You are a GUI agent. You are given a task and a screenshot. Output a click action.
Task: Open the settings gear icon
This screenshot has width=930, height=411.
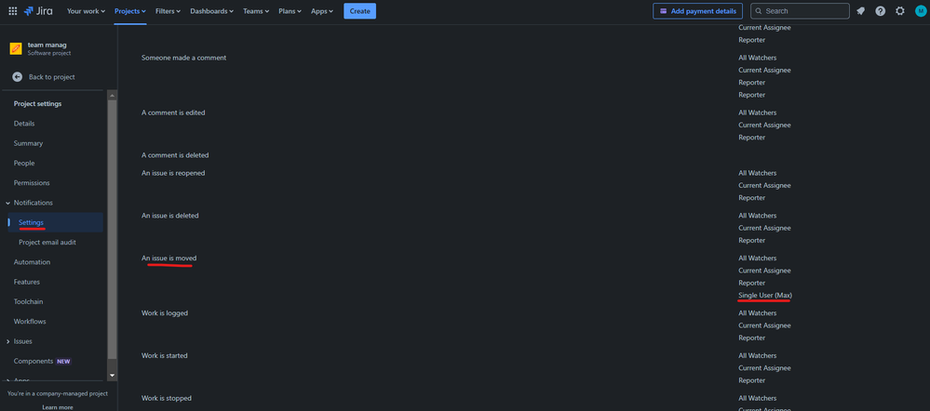pyautogui.click(x=900, y=10)
